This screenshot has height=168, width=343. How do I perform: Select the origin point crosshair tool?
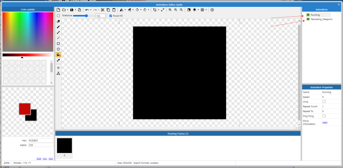coord(58,68)
